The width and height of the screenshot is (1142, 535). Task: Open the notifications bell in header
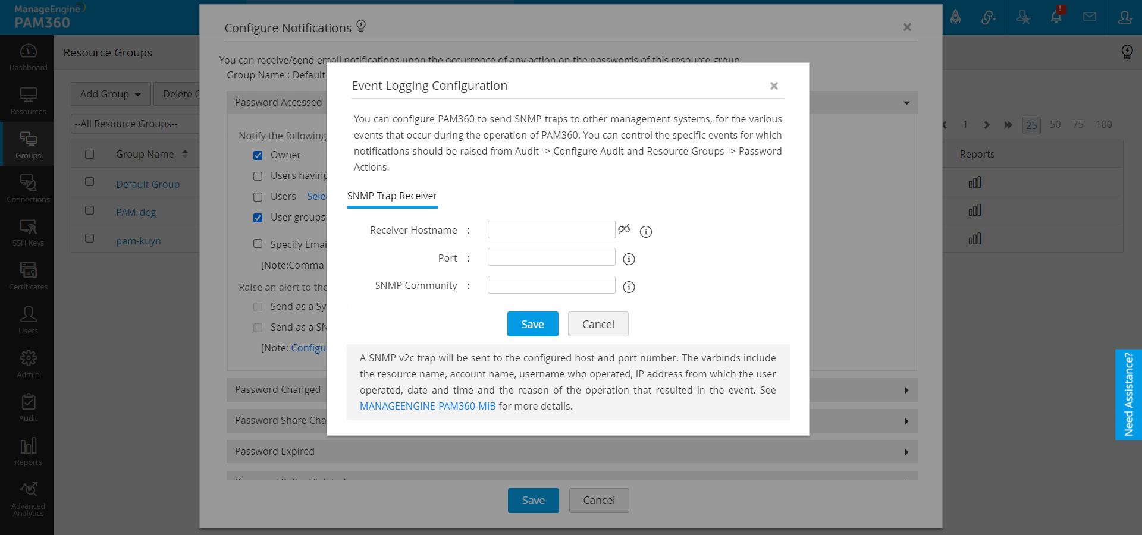tap(1056, 16)
